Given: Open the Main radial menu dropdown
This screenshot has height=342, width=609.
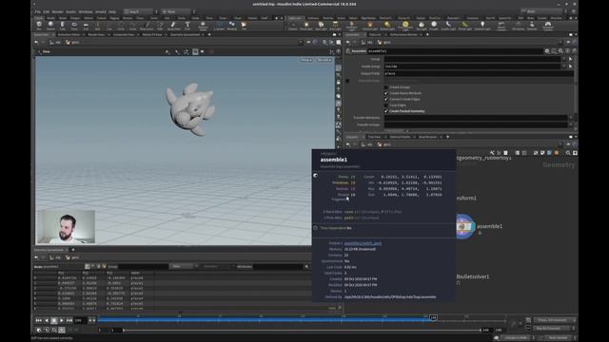Looking at the screenshot, I should click(177, 11).
